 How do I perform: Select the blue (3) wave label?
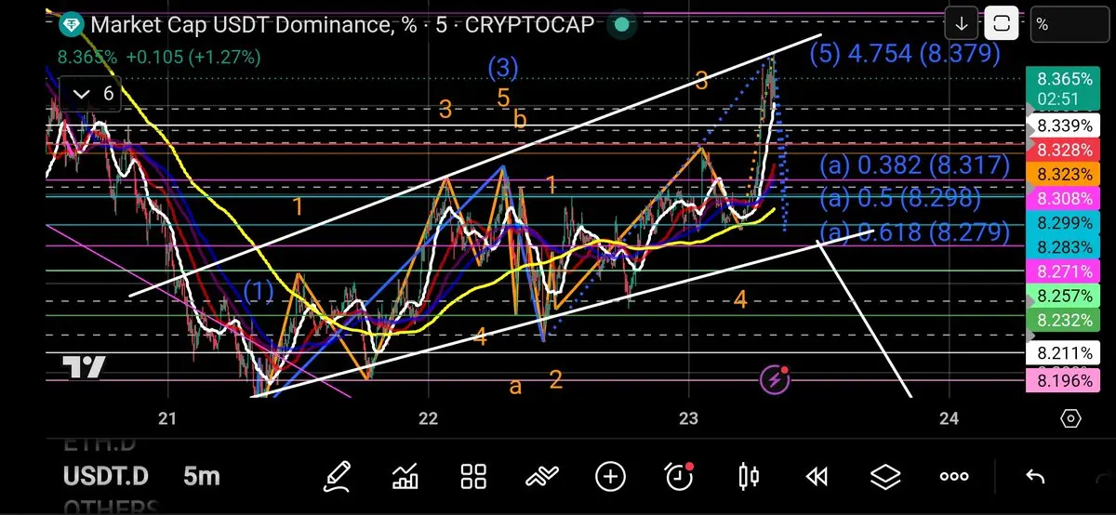(503, 68)
